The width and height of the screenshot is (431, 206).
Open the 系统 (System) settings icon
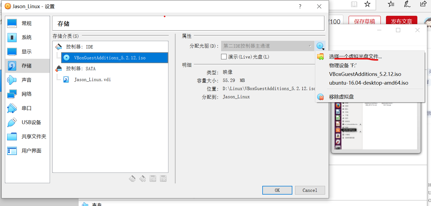12,38
